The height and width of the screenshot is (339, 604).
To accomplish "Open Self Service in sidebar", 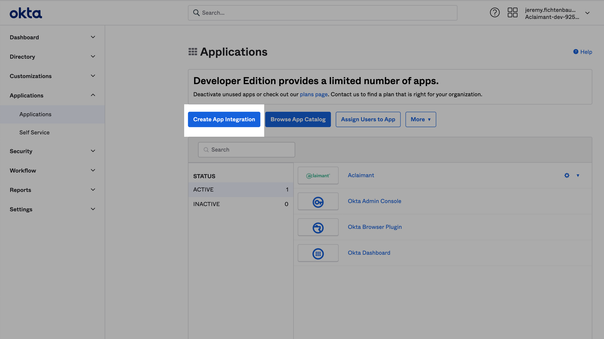I will pos(34,132).
